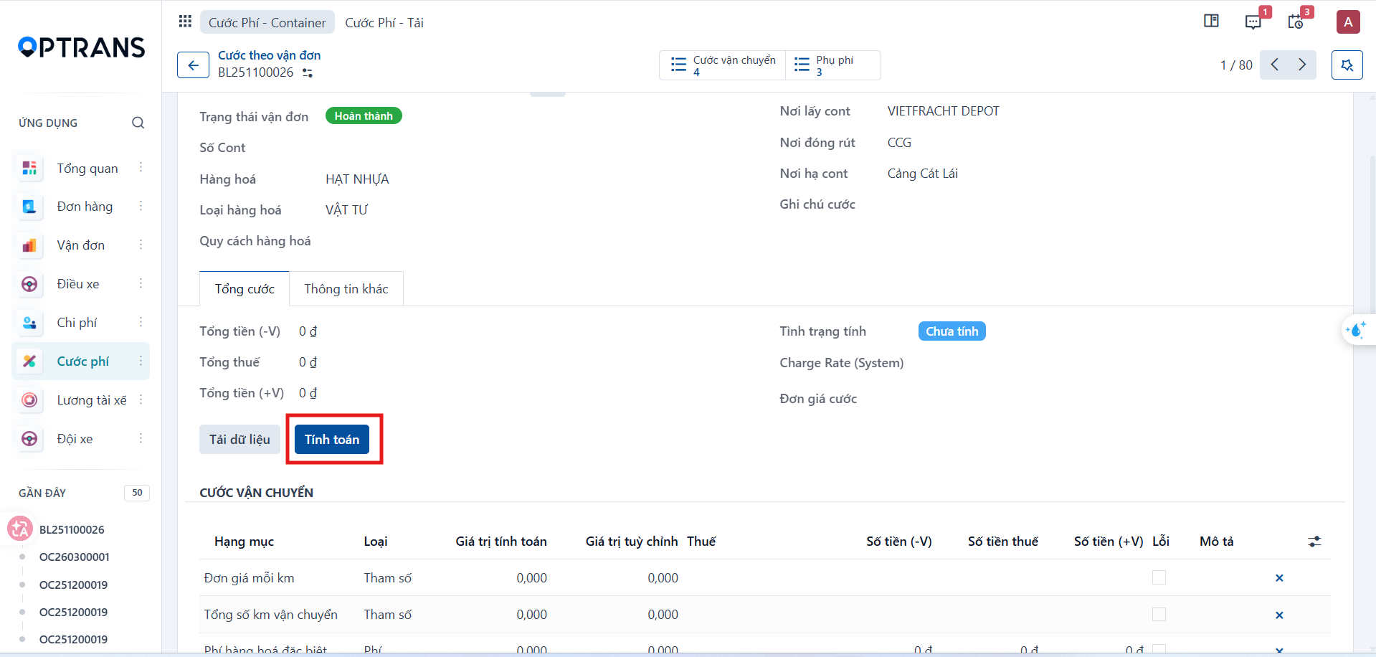This screenshot has width=1376, height=657.
Task: Open the Chi phí app
Action: tap(77, 323)
